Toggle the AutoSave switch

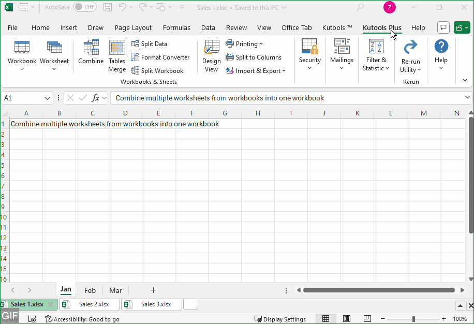click(85, 7)
